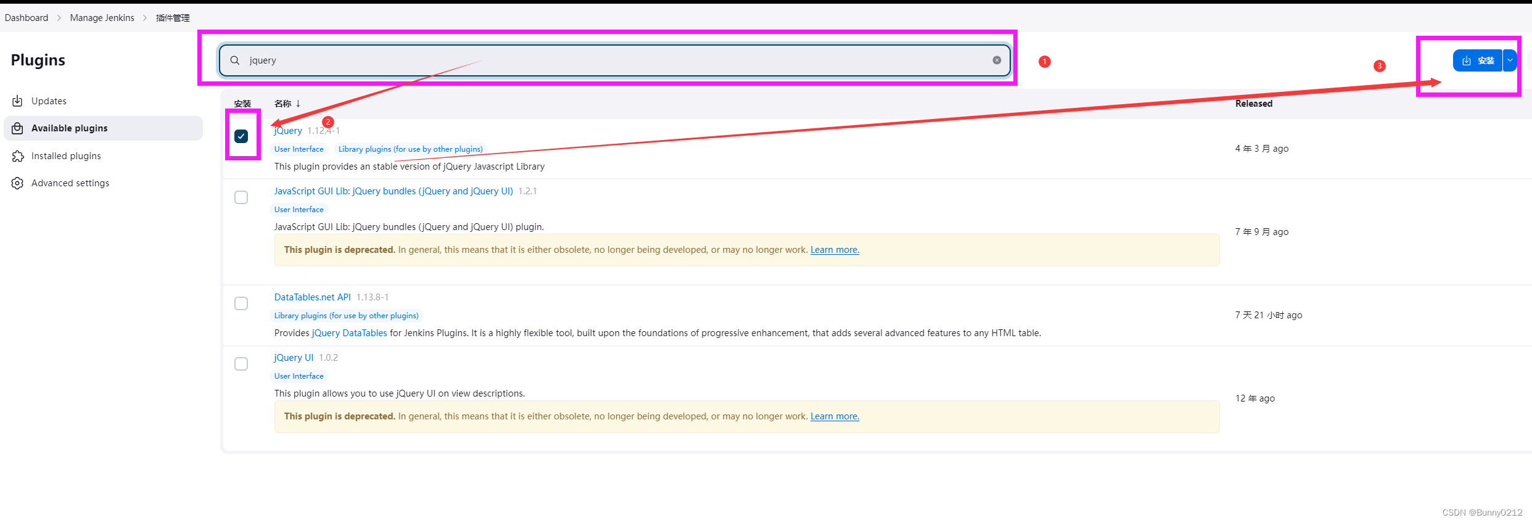Click Library plugins tag under DataTables.net API

tap(347, 316)
